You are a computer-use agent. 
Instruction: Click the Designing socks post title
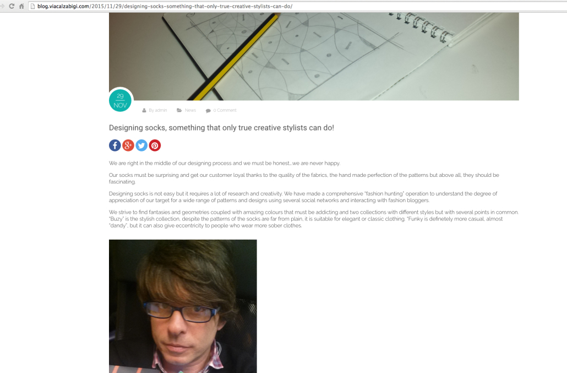pyautogui.click(x=221, y=128)
